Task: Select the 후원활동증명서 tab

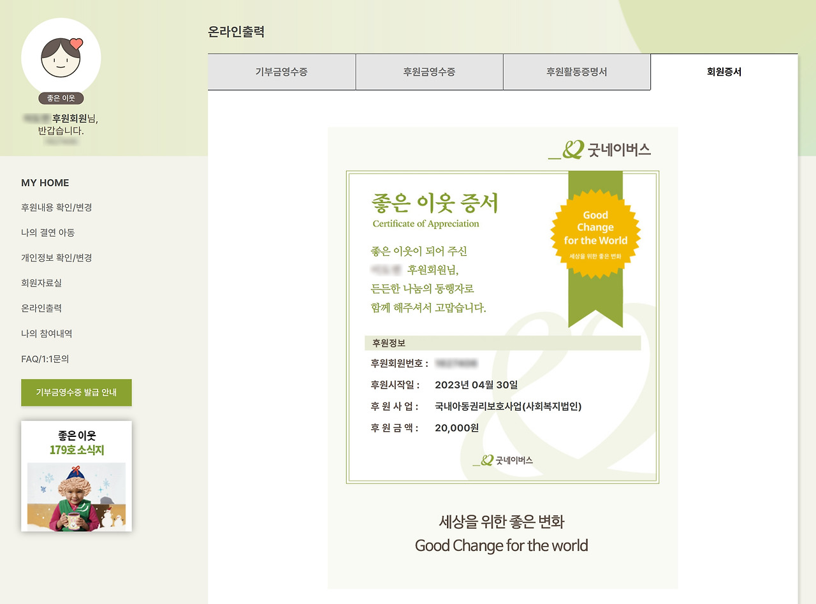Action: (577, 72)
